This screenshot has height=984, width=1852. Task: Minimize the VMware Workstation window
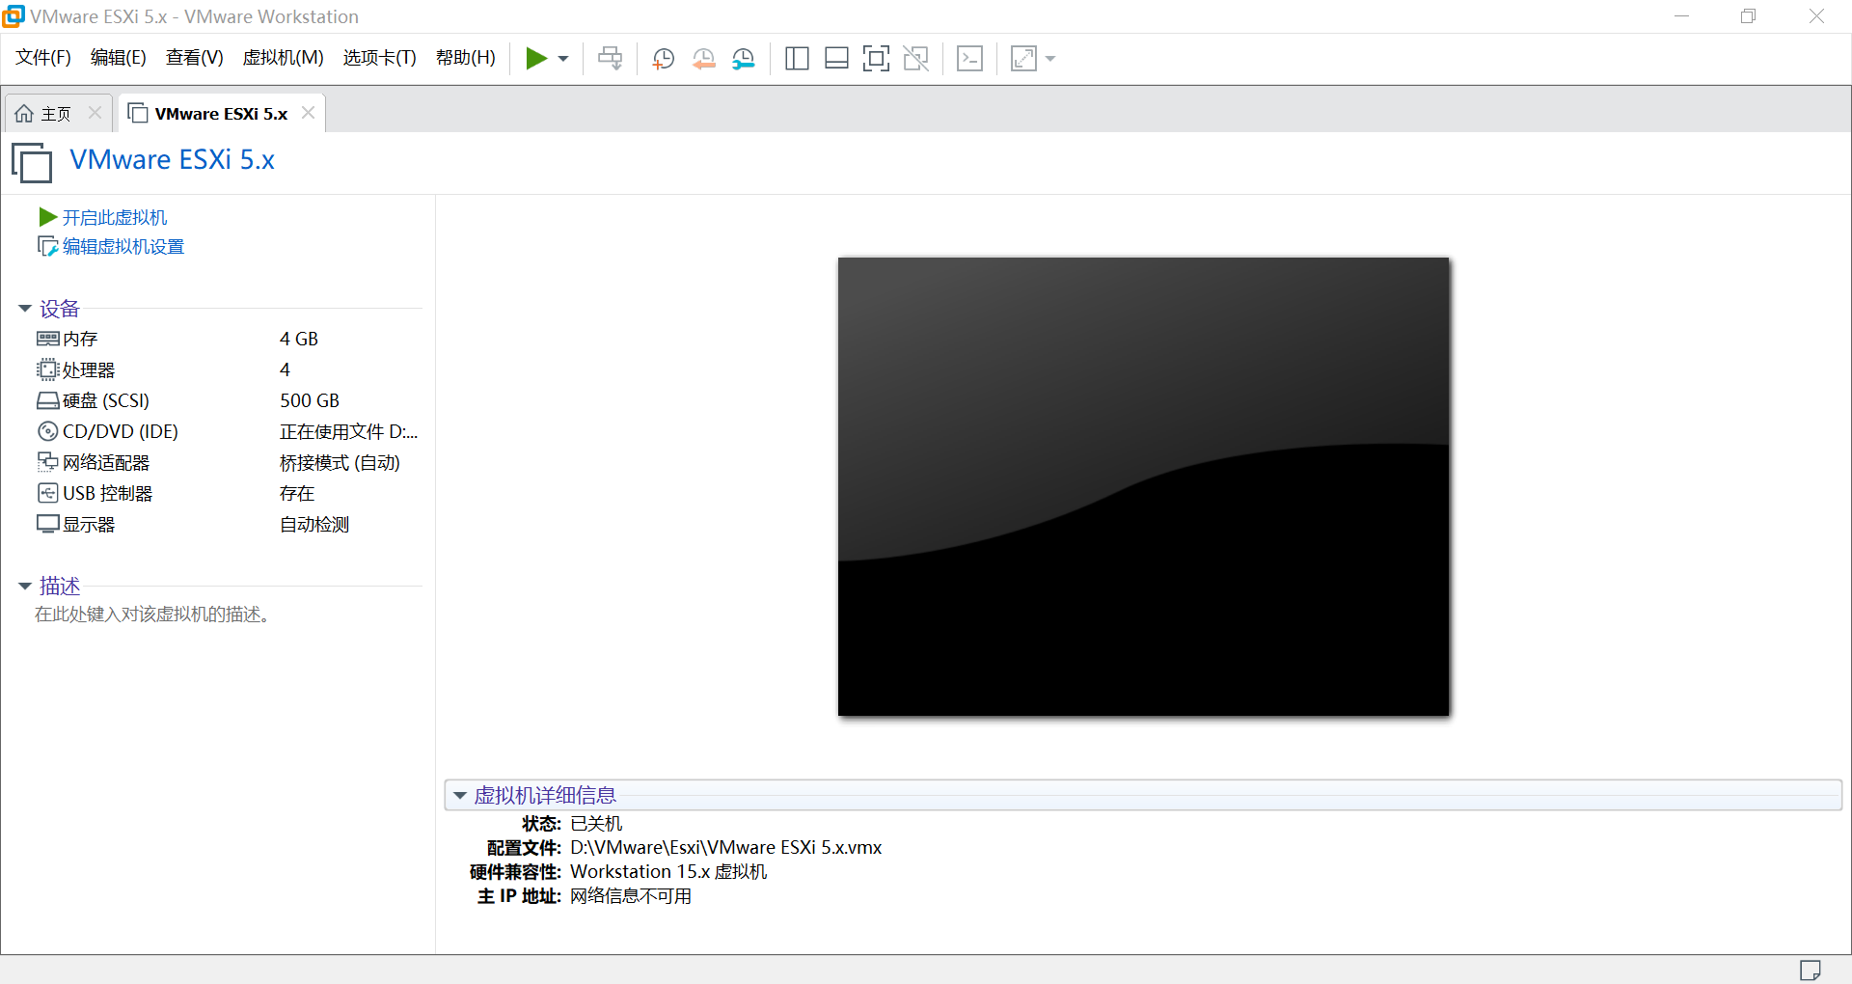[x=1682, y=16]
